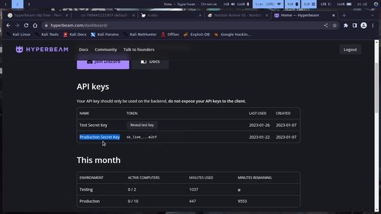Expand the tab search chevron
The width and height of the screenshot is (381, 214).
click(x=373, y=15)
